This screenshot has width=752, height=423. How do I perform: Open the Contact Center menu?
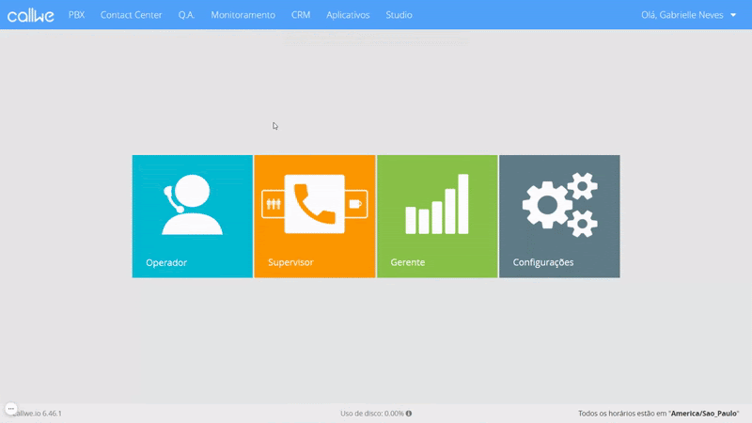tap(132, 15)
